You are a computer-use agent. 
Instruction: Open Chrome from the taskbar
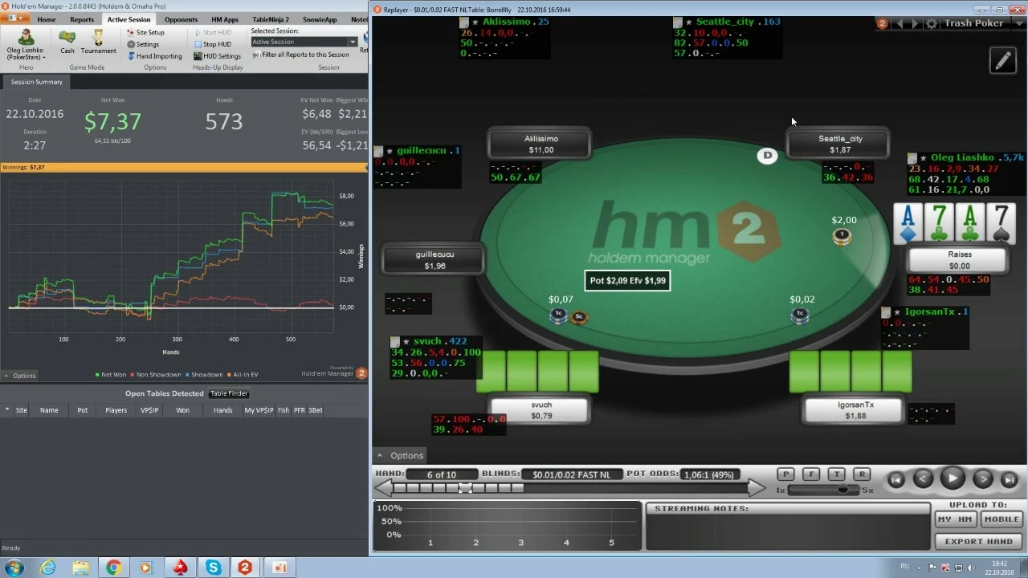tap(113, 568)
